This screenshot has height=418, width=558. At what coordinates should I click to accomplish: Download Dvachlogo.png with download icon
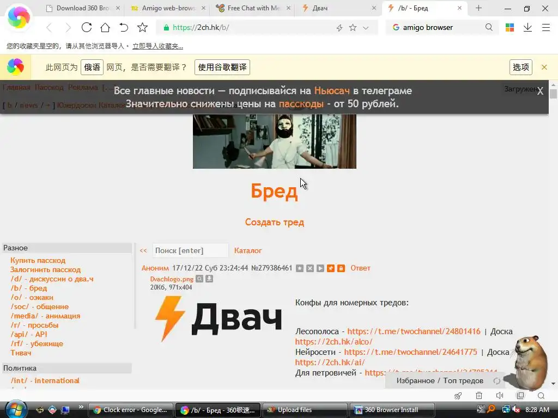pyautogui.click(x=209, y=279)
